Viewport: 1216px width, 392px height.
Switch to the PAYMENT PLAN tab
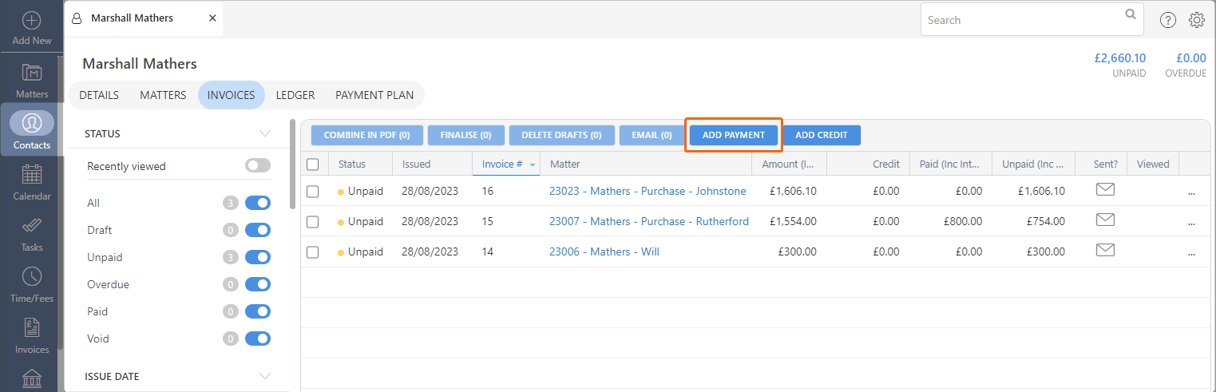coord(374,95)
